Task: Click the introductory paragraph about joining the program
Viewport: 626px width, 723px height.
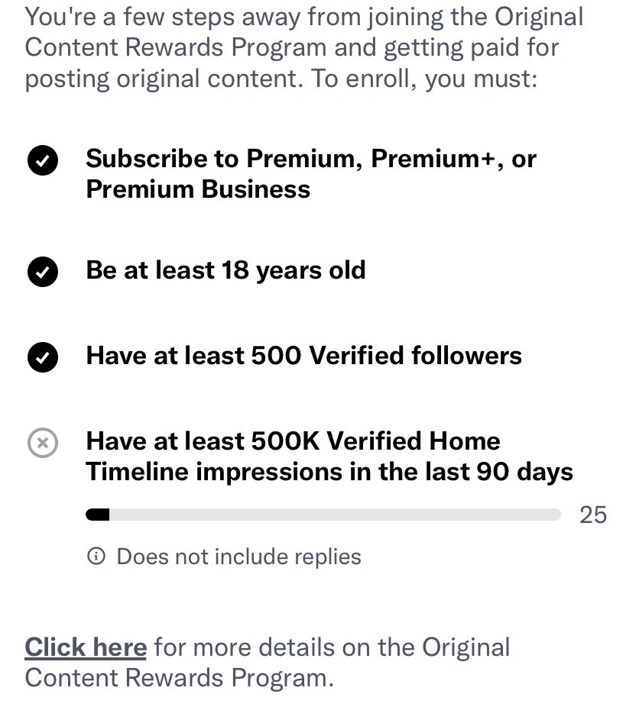Action: coord(304,47)
